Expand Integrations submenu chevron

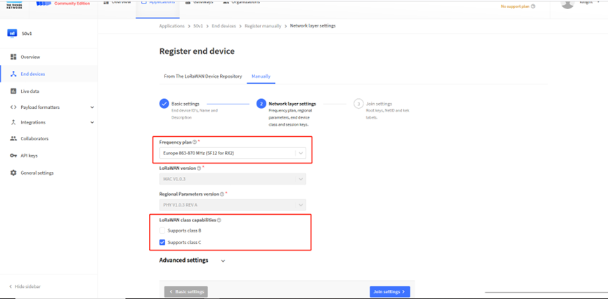[x=92, y=122]
